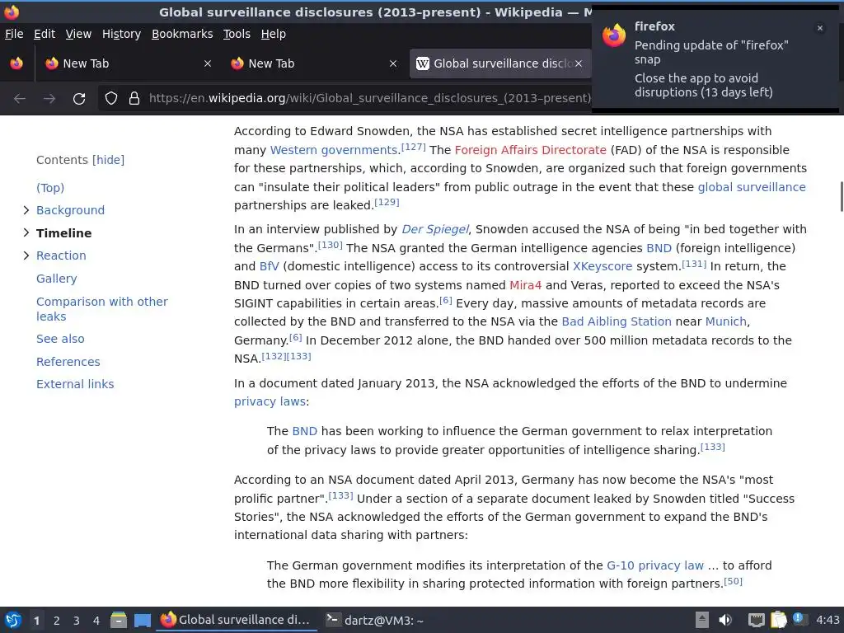Open Der Spiegel link

coord(435,229)
